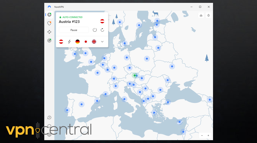The height and width of the screenshot is (143, 257).
Task: Expand the server list chevron
Action: coord(102,42)
